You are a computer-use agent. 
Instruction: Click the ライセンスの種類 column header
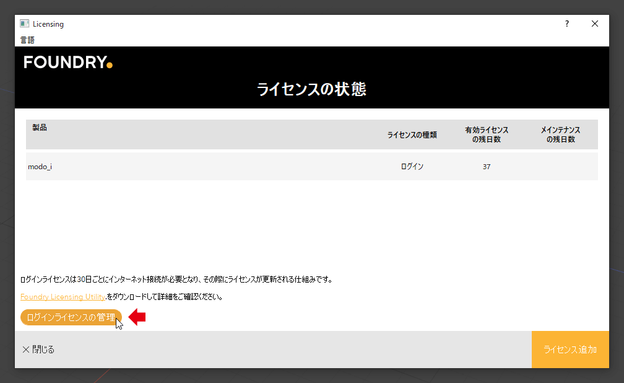coord(412,134)
